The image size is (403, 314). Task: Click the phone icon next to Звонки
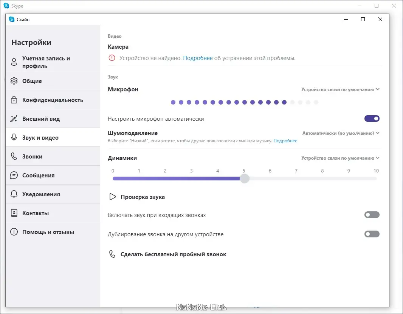click(x=14, y=156)
